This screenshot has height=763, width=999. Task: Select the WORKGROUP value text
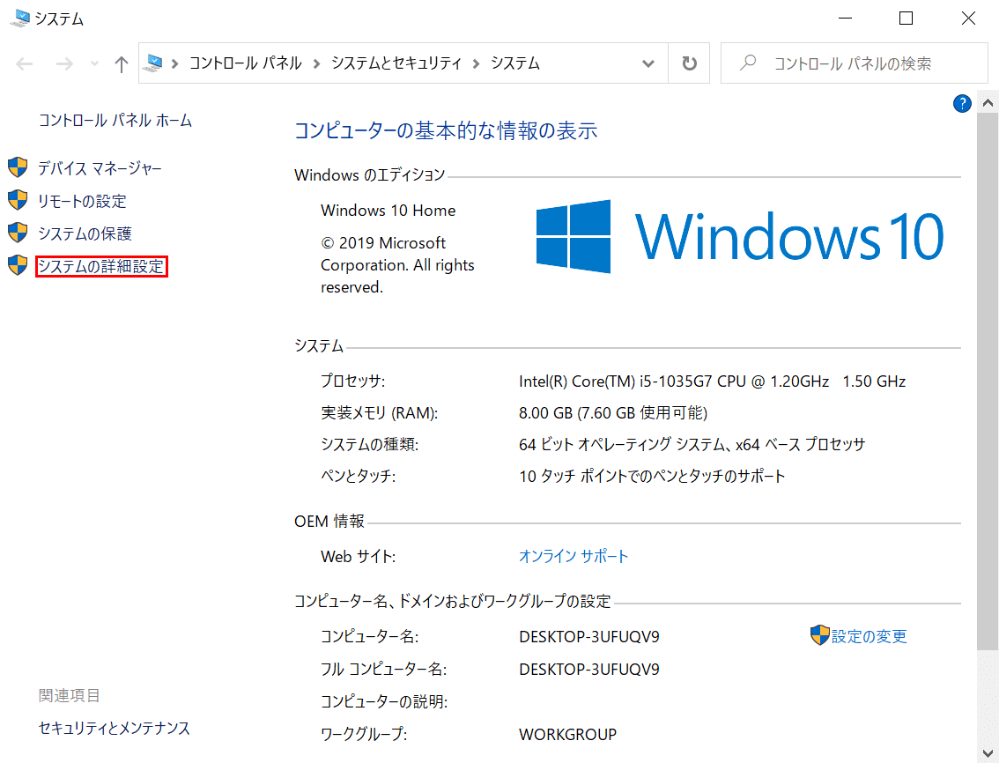coord(567,734)
